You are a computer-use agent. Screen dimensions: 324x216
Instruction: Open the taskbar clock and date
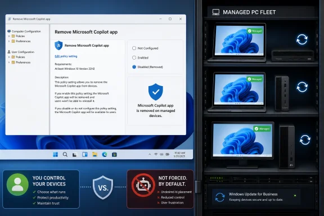pos(179,155)
